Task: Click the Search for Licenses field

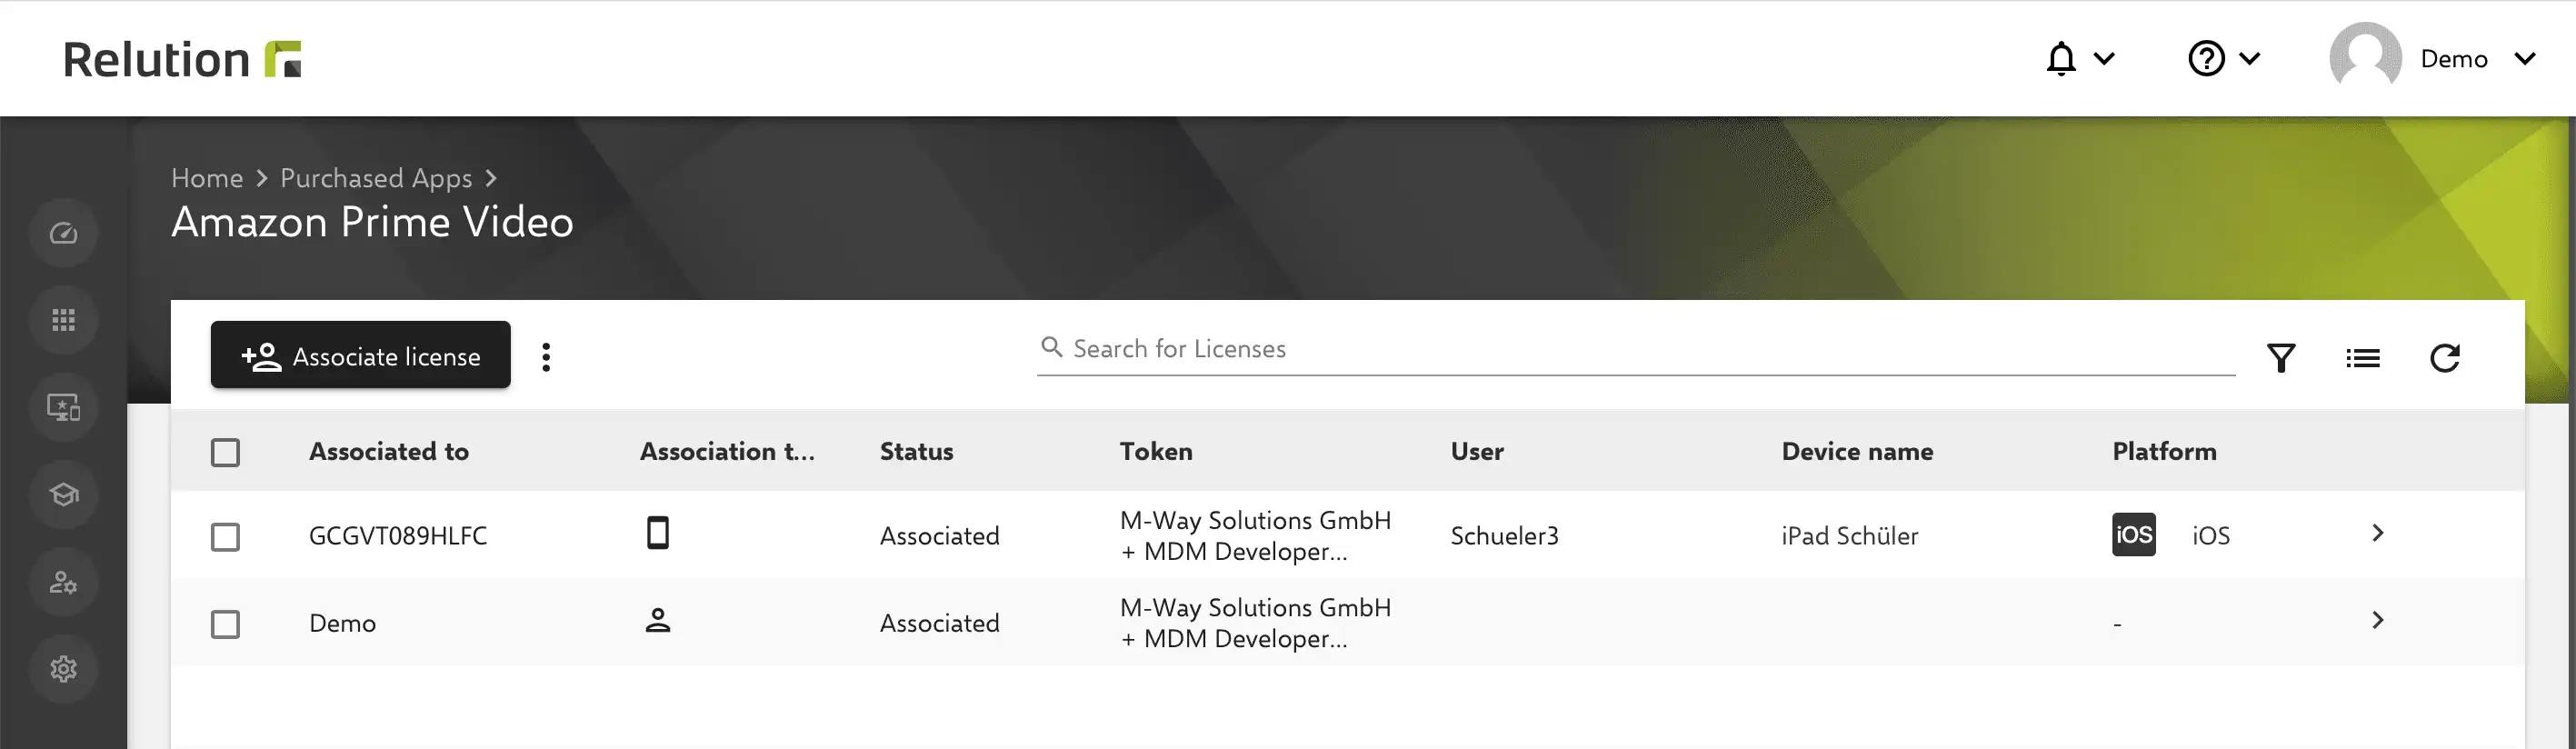Action: (1636, 349)
